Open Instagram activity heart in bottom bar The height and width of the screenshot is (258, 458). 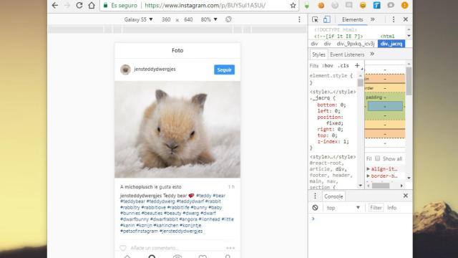pyautogui.click(x=203, y=257)
